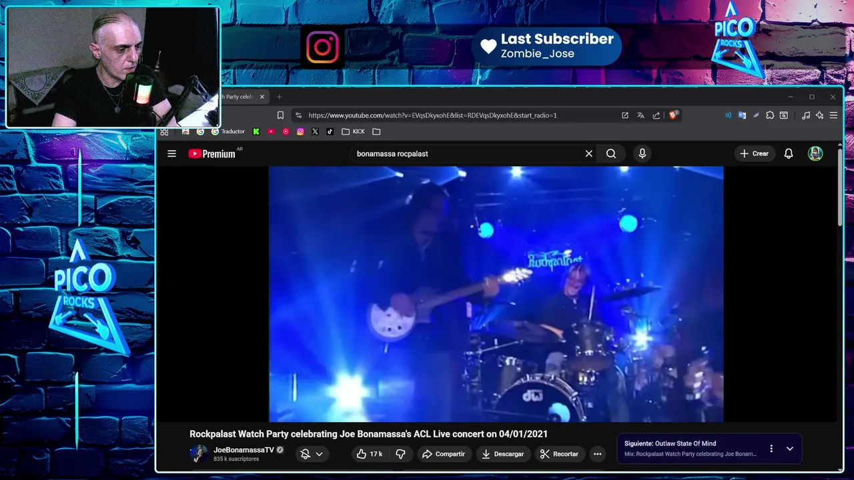Click the Siguiente: Outlaw State Of Mind text
Viewport: 854px width, 480px height.
670,443
